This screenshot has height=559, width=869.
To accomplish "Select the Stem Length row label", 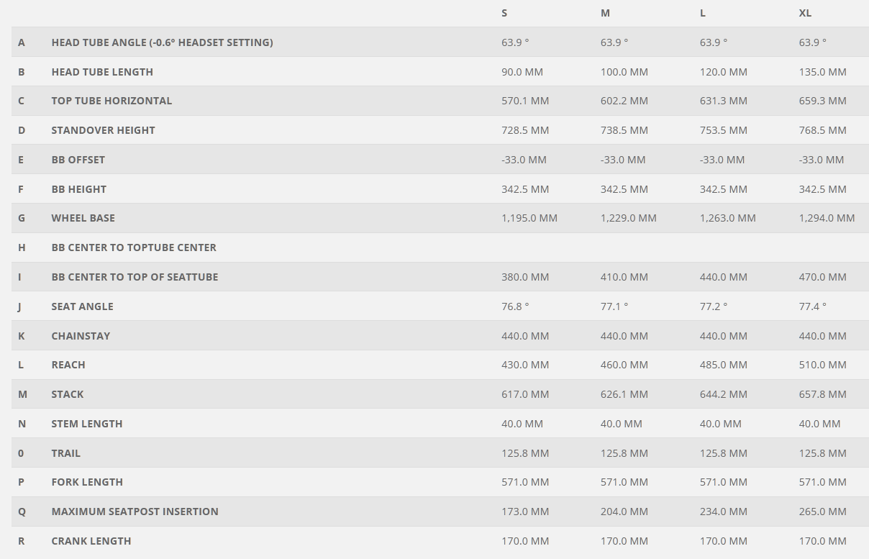I will tap(86, 424).
